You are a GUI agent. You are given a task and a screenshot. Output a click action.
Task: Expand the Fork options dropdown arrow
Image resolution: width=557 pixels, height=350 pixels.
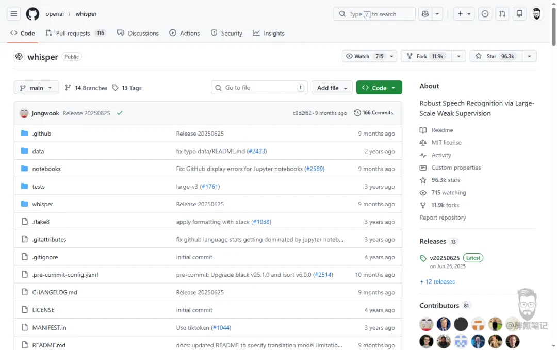pos(458,56)
